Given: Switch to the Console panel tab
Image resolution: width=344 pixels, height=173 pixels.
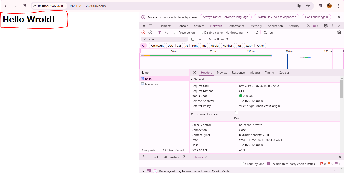Looking at the screenshot, I should [x=183, y=26].
